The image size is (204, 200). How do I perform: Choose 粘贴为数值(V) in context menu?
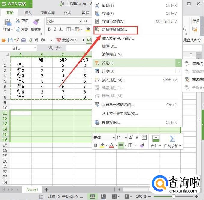(136, 21)
